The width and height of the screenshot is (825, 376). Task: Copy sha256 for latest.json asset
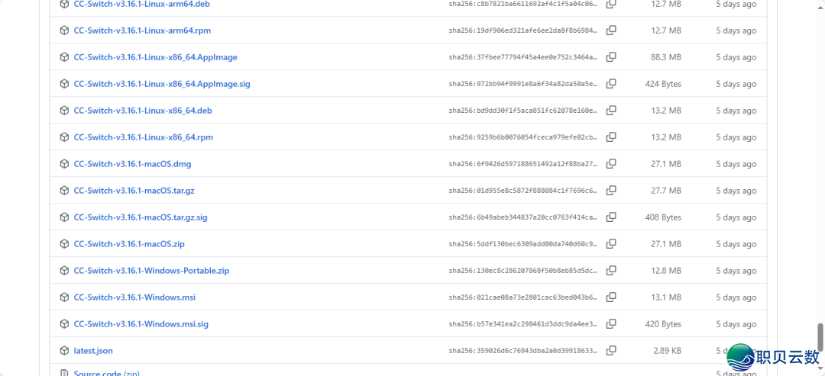pyautogui.click(x=611, y=350)
